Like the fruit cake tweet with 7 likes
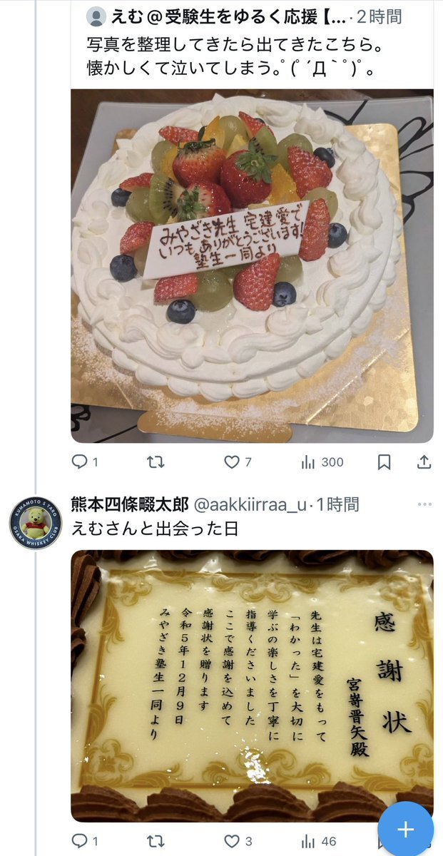443x856 pixels. (238, 462)
